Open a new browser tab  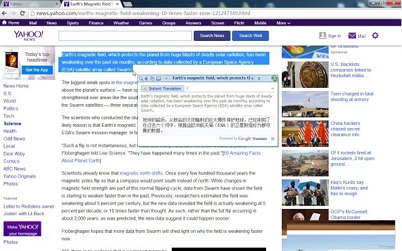(128, 4)
